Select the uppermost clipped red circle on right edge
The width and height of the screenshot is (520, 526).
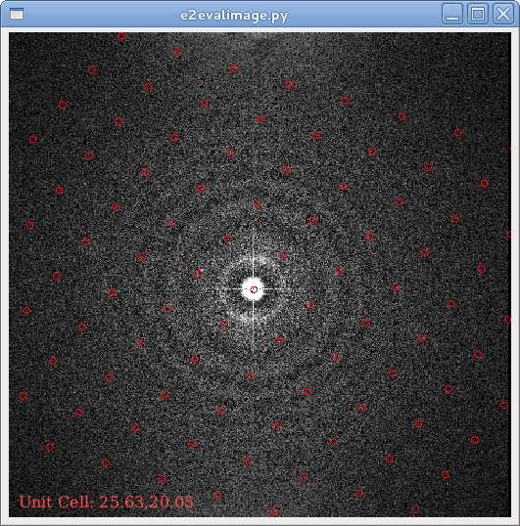tap(510, 149)
